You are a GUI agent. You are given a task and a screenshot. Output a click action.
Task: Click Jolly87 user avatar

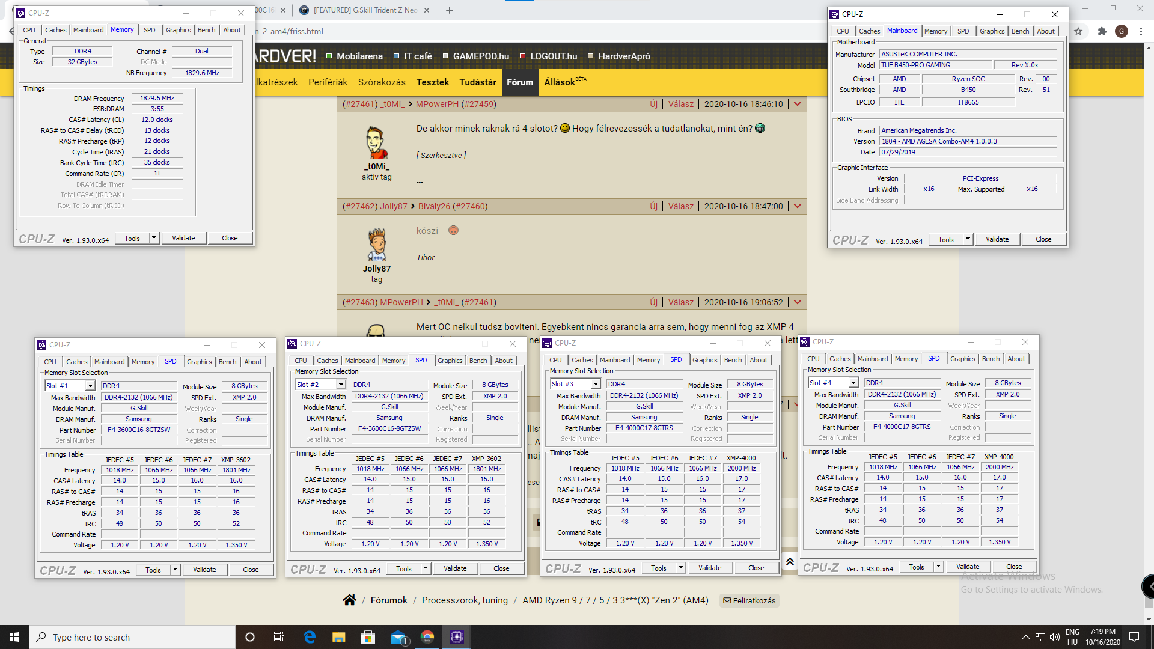377,245
